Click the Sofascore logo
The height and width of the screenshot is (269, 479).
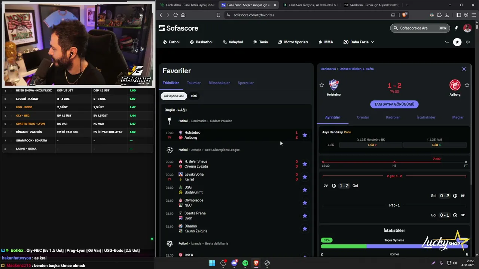pyautogui.click(x=179, y=28)
